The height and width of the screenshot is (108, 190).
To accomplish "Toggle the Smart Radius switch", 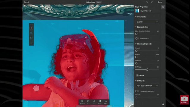I will pos(137,39).
